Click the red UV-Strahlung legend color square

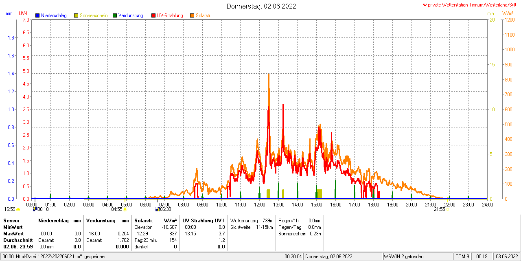pyautogui.click(x=153, y=15)
